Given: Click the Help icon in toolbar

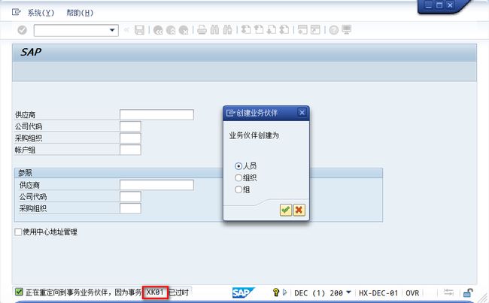Looking at the screenshot, I should click(x=334, y=30).
